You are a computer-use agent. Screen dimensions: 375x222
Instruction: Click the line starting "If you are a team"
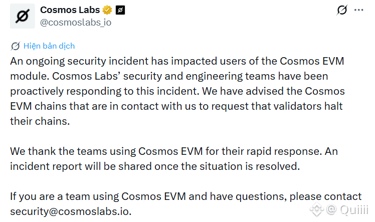[185, 196]
